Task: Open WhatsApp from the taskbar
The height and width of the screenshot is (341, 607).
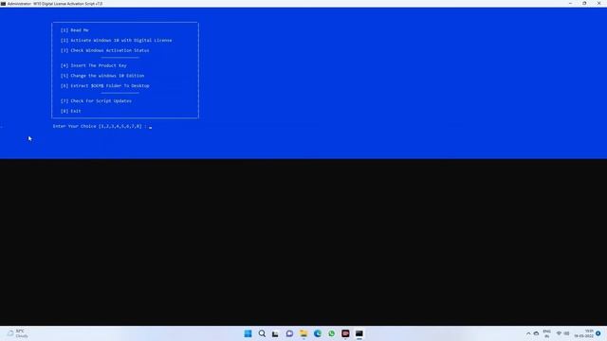Action: (331, 333)
